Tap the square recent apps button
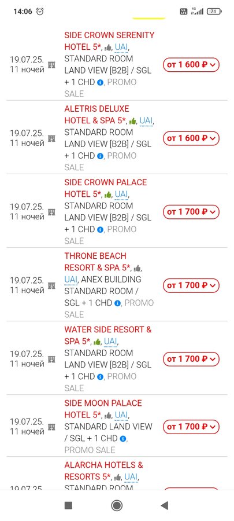 pos(68,506)
